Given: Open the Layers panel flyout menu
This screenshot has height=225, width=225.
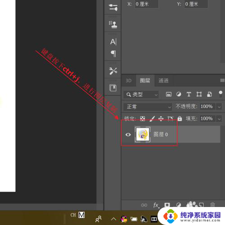Looking at the screenshot, I should pyautogui.click(x=222, y=81).
